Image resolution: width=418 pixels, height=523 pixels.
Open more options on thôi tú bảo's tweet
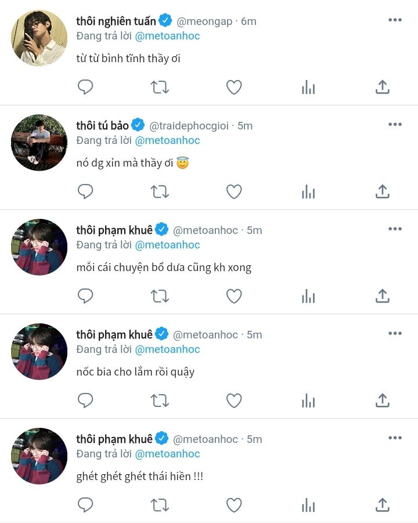point(395,125)
